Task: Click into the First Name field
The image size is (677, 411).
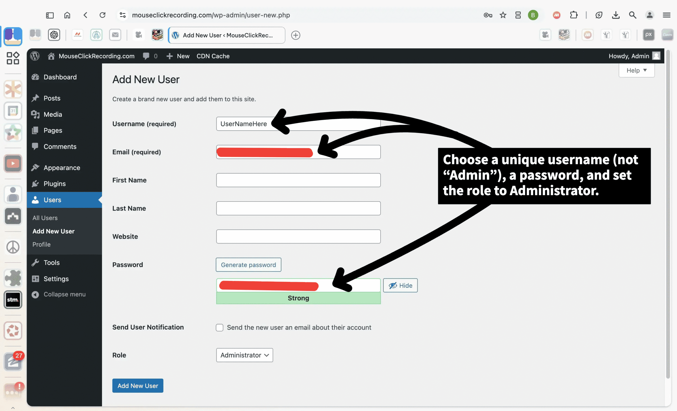Action: [298, 180]
